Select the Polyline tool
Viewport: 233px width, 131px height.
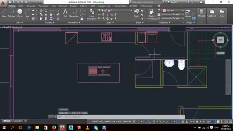[11, 13]
